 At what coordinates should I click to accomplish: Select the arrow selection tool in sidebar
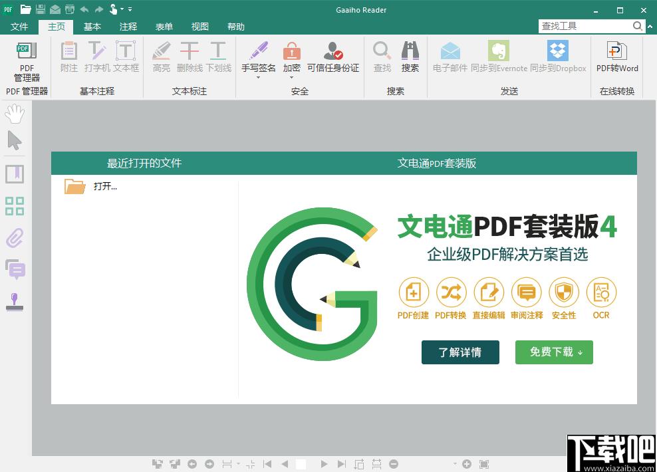(15, 140)
